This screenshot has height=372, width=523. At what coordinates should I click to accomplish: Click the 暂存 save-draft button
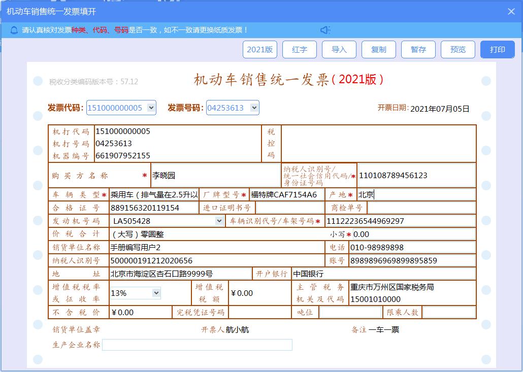point(418,49)
